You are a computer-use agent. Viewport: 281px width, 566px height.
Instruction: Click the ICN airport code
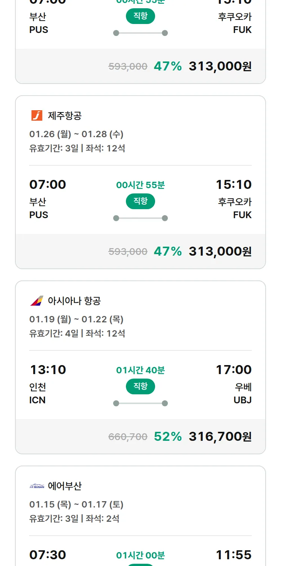pos(37,400)
